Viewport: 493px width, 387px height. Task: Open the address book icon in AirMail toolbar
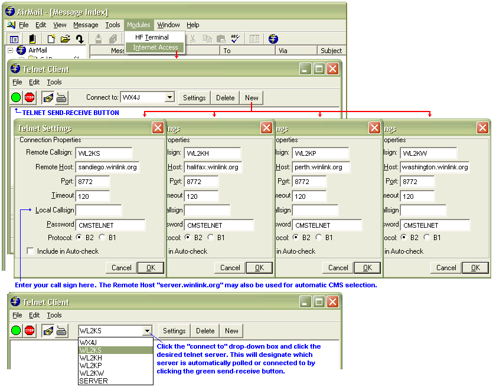pos(32,39)
